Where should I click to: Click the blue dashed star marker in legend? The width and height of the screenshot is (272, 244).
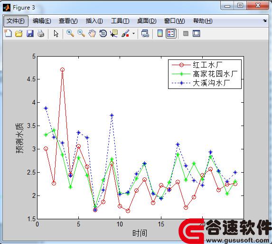(x=181, y=83)
